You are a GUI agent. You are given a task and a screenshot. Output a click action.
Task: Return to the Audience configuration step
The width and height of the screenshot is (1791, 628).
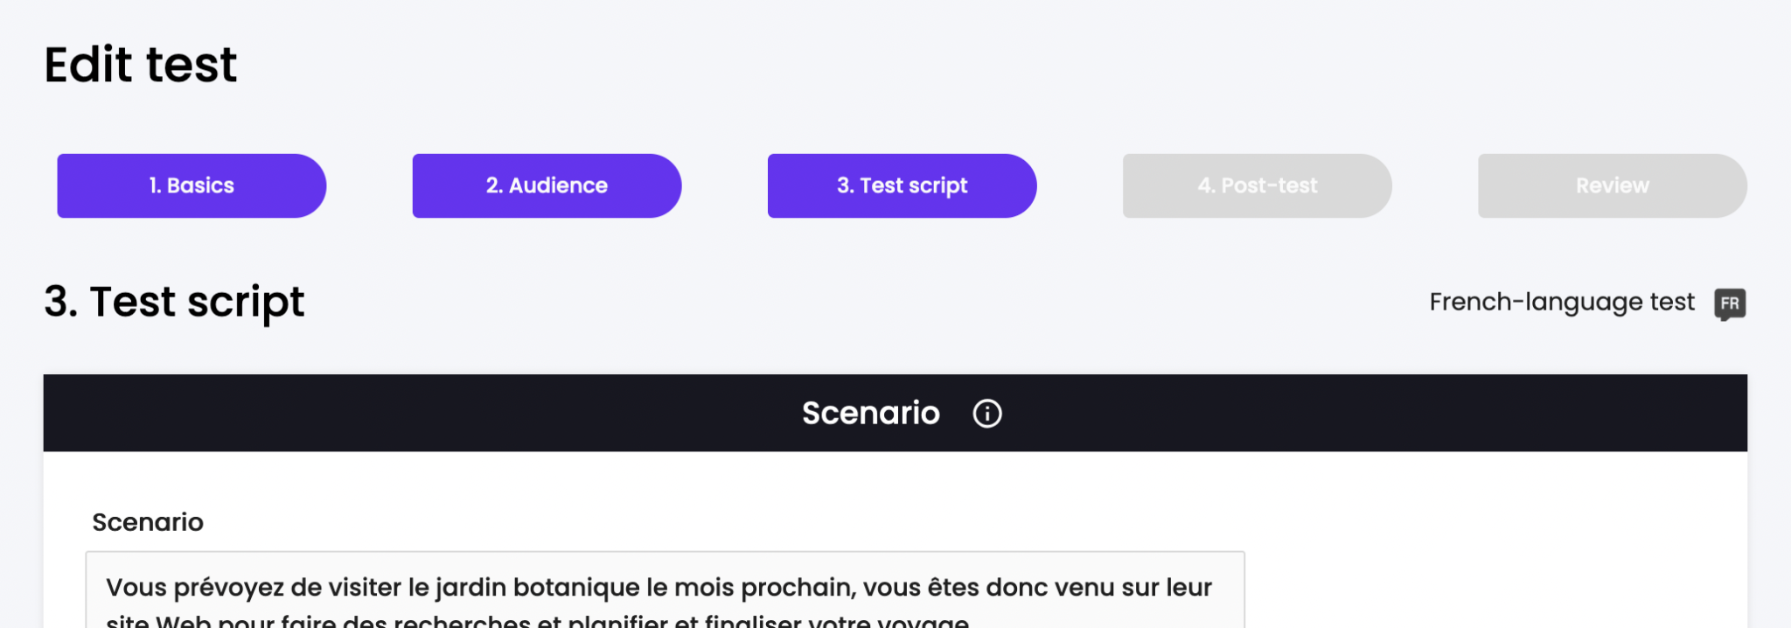[545, 185]
